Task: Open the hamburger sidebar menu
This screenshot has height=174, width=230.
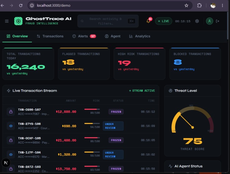Action: pyautogui.click(x=7, y=21)
